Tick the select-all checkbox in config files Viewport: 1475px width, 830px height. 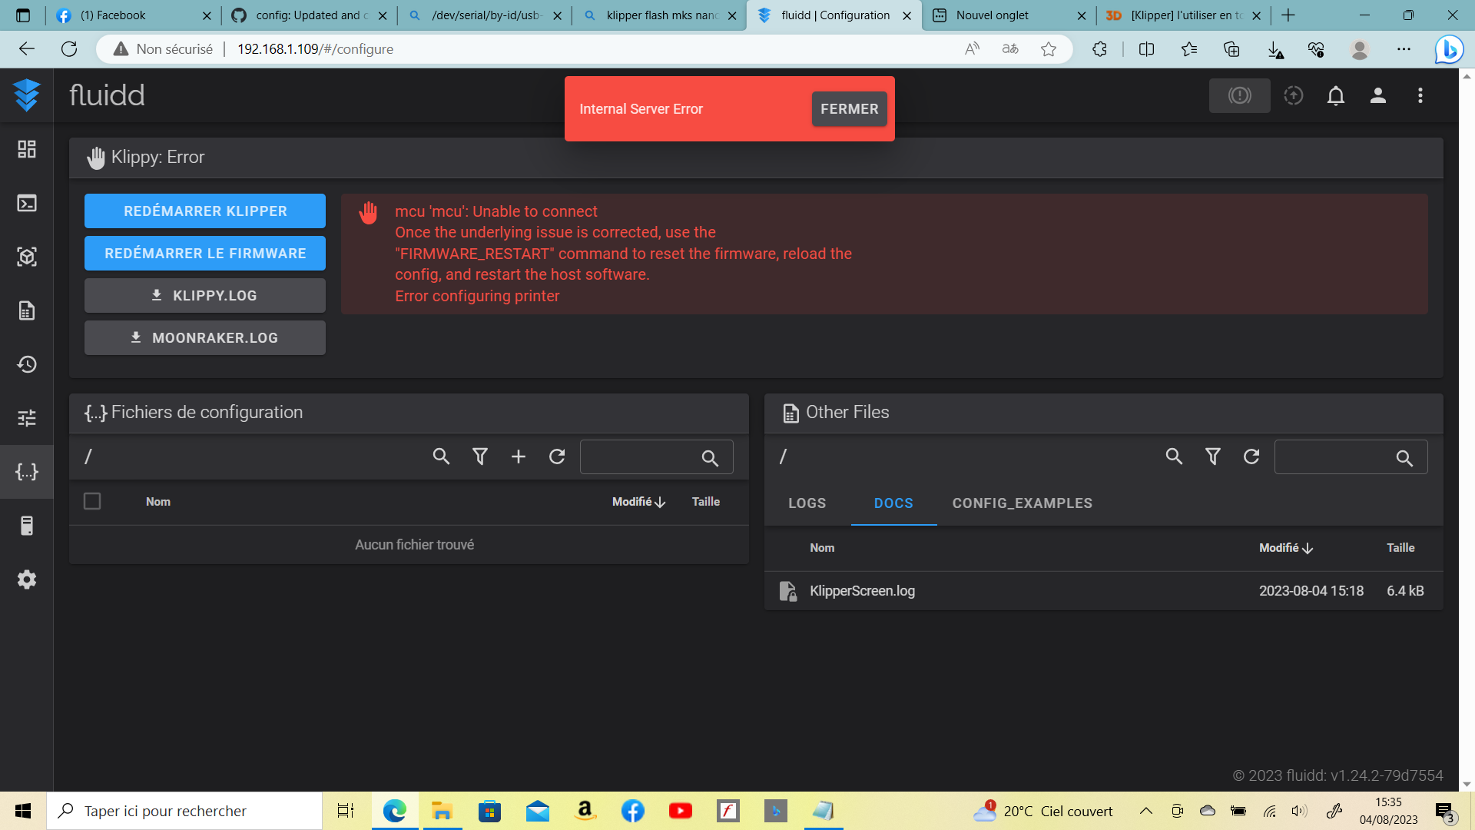pos(92,501)
